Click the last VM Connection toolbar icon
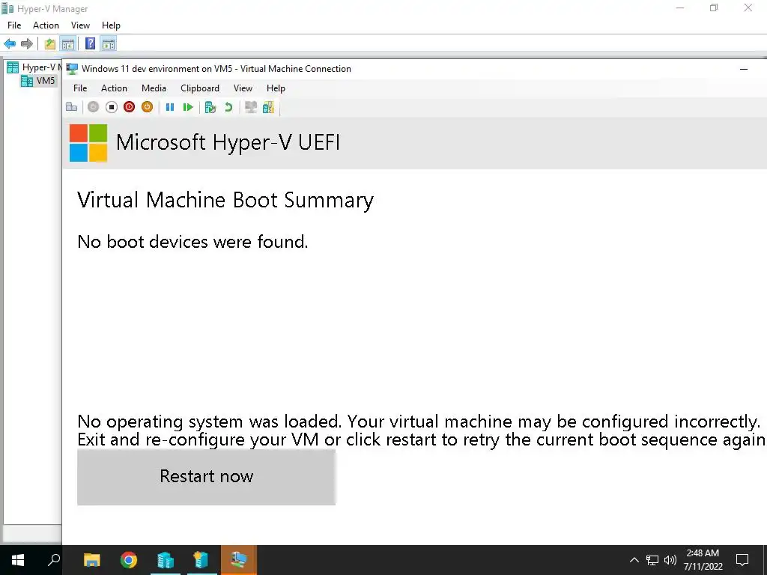 pyautogui.click(x=269, y=107)
